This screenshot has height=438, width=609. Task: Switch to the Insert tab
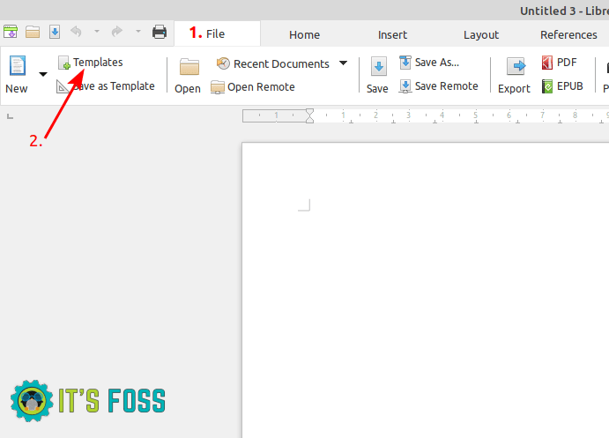pos(392,35)
